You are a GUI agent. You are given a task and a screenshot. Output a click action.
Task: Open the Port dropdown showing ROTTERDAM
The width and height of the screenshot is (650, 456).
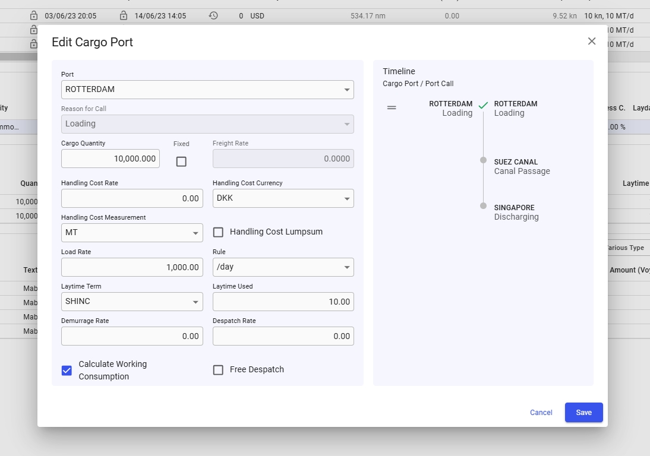[207, 90]
